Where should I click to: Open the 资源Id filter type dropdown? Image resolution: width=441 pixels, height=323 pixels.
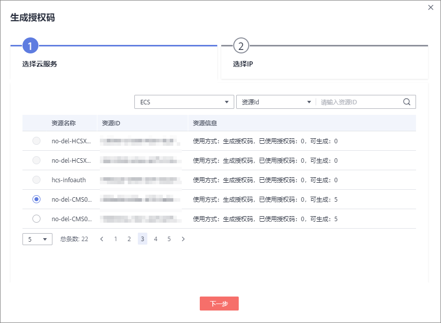[x=276, y=102]
